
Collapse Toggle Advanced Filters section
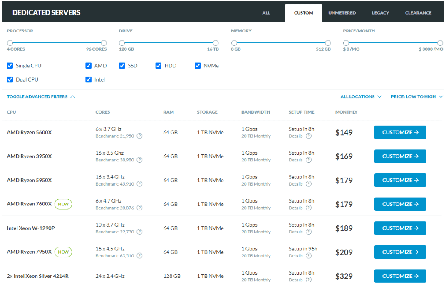[41, 97]
